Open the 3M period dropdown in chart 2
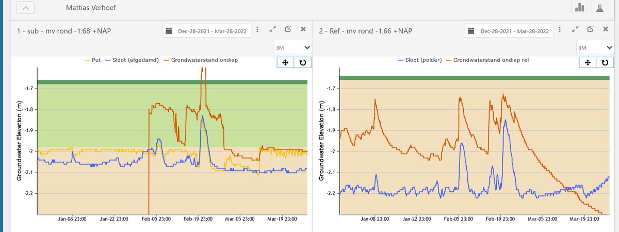Viewport: 619px width, 232px height. 594,47
